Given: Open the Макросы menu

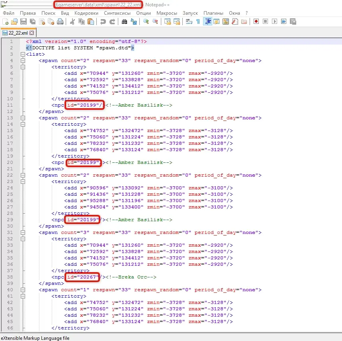Looking at the screenshot, I should coord(167,13).
